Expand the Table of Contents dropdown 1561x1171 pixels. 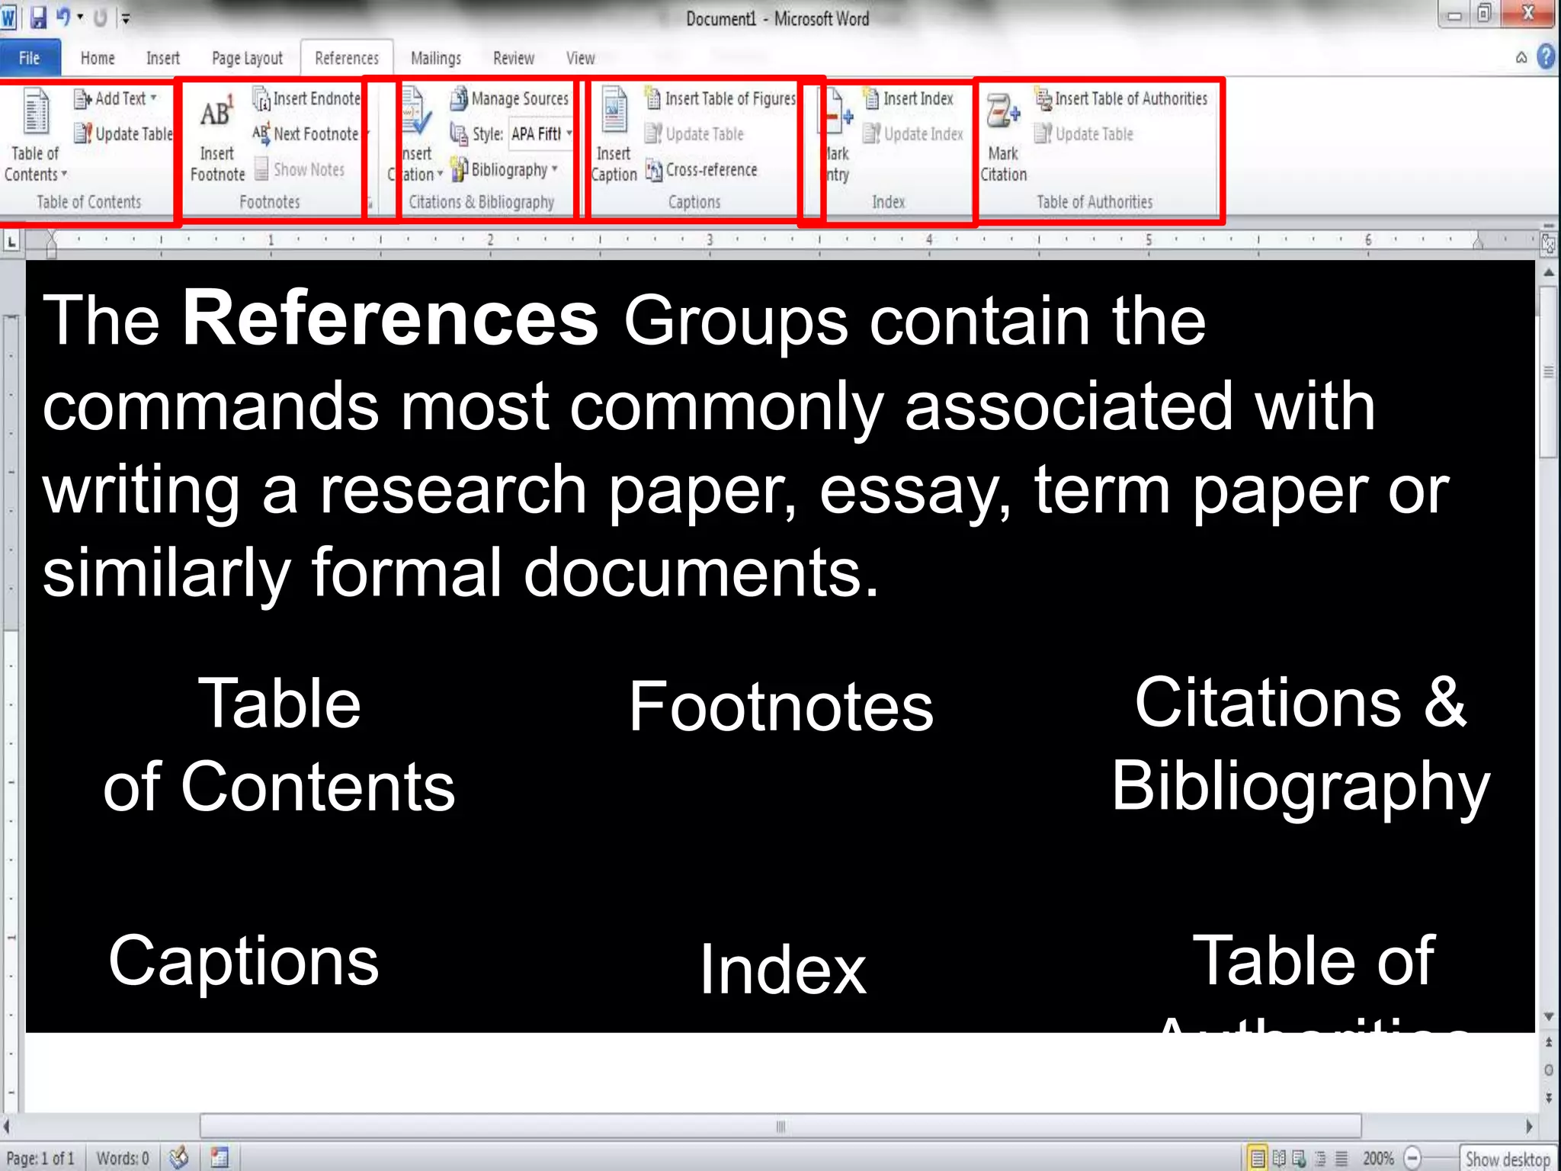point(35,164)
